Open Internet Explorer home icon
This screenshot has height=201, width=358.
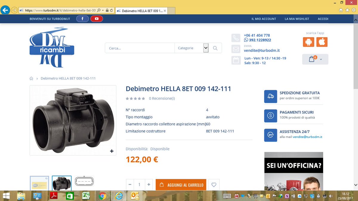341,10
